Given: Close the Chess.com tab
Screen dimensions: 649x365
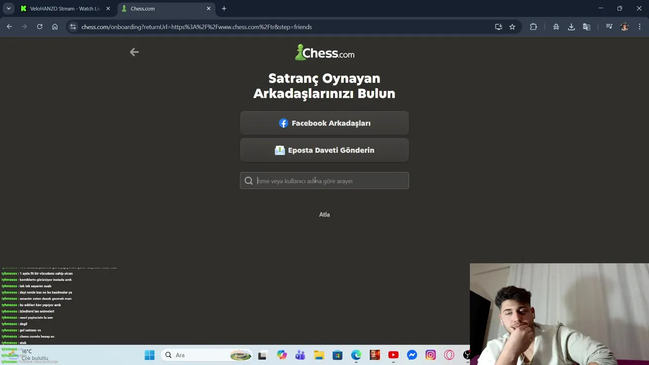Looking at the screenshot, I should [x=208, y=9].
